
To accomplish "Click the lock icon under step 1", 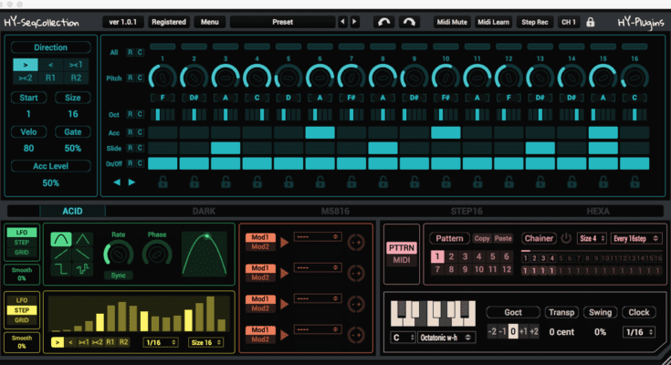I will (163, 182).
